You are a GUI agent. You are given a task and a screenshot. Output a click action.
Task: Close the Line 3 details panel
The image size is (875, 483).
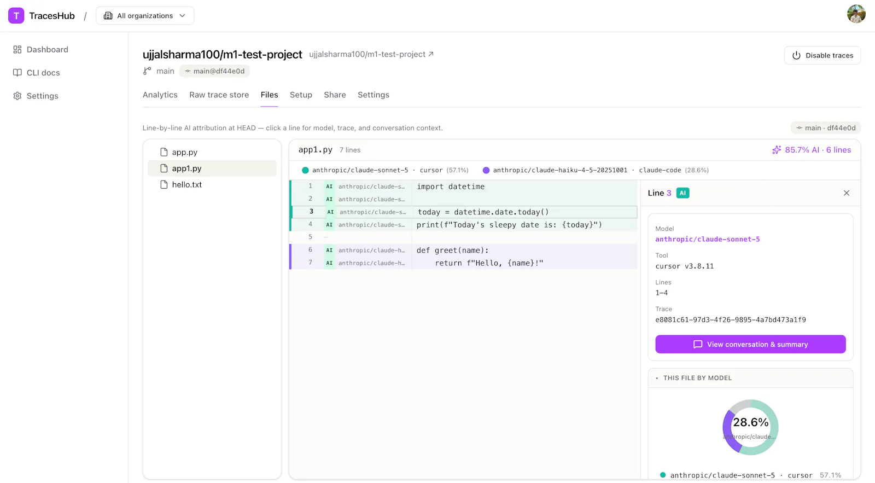click(x=847, y=193)
